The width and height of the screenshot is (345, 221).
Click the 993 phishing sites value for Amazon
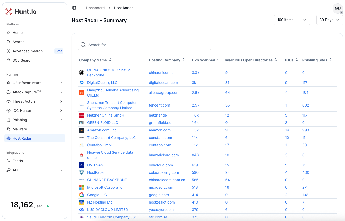(x=306, y=130)
